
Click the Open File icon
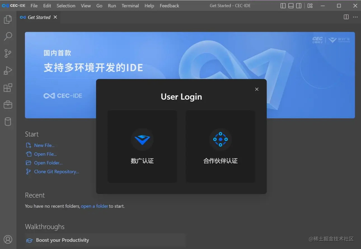[29, 154]
